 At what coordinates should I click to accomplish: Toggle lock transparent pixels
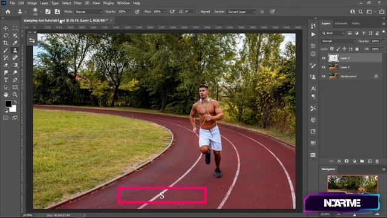(x=332, y=49)
